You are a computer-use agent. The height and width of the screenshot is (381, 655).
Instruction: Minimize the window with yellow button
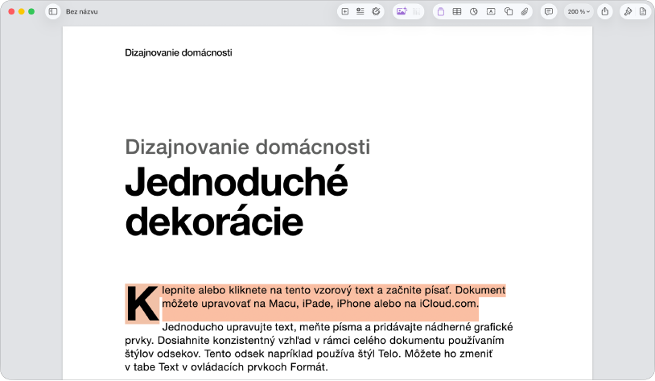pos(21,12)
